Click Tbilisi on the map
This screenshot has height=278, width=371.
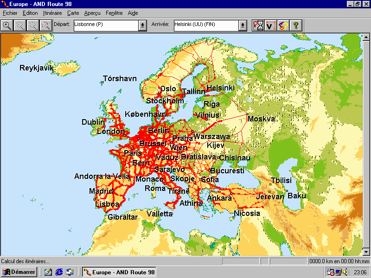coord(281,180)
